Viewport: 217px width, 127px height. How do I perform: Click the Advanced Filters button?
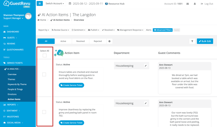coord(162,30)
